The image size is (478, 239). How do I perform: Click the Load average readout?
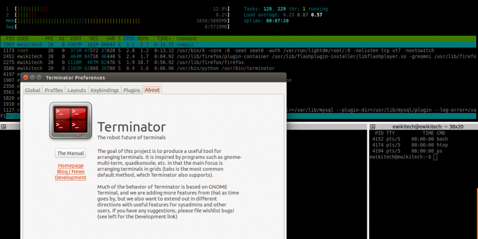pos(283,14)
